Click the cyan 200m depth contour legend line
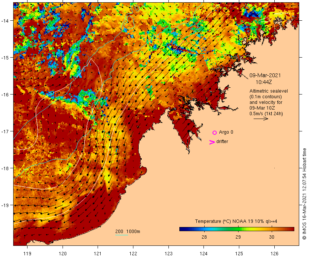The image size is (309, 256). [122, 235]
